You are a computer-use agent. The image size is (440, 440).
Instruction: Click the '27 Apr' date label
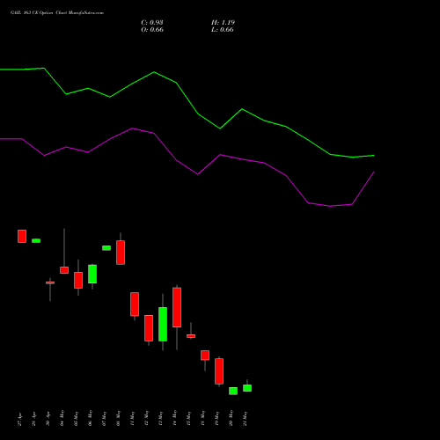pos(20,419)
